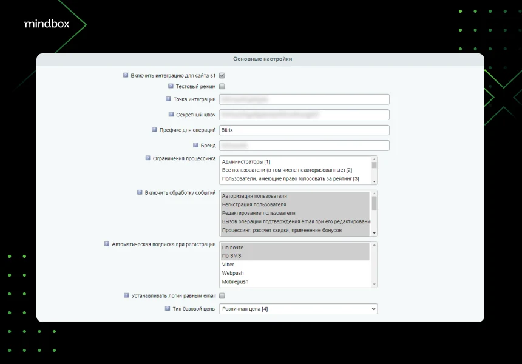Click help icon beside Точка интеграции
This screenshot has height=364, width=522.
pos(169,99)
